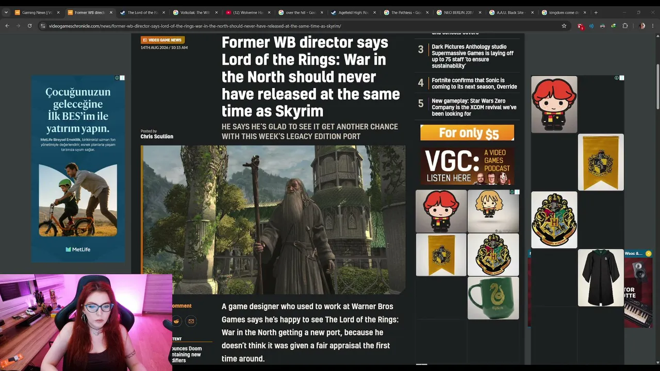
Task: Click the ad info icon on the right Hogwarts ad
Action: (617, 78)
